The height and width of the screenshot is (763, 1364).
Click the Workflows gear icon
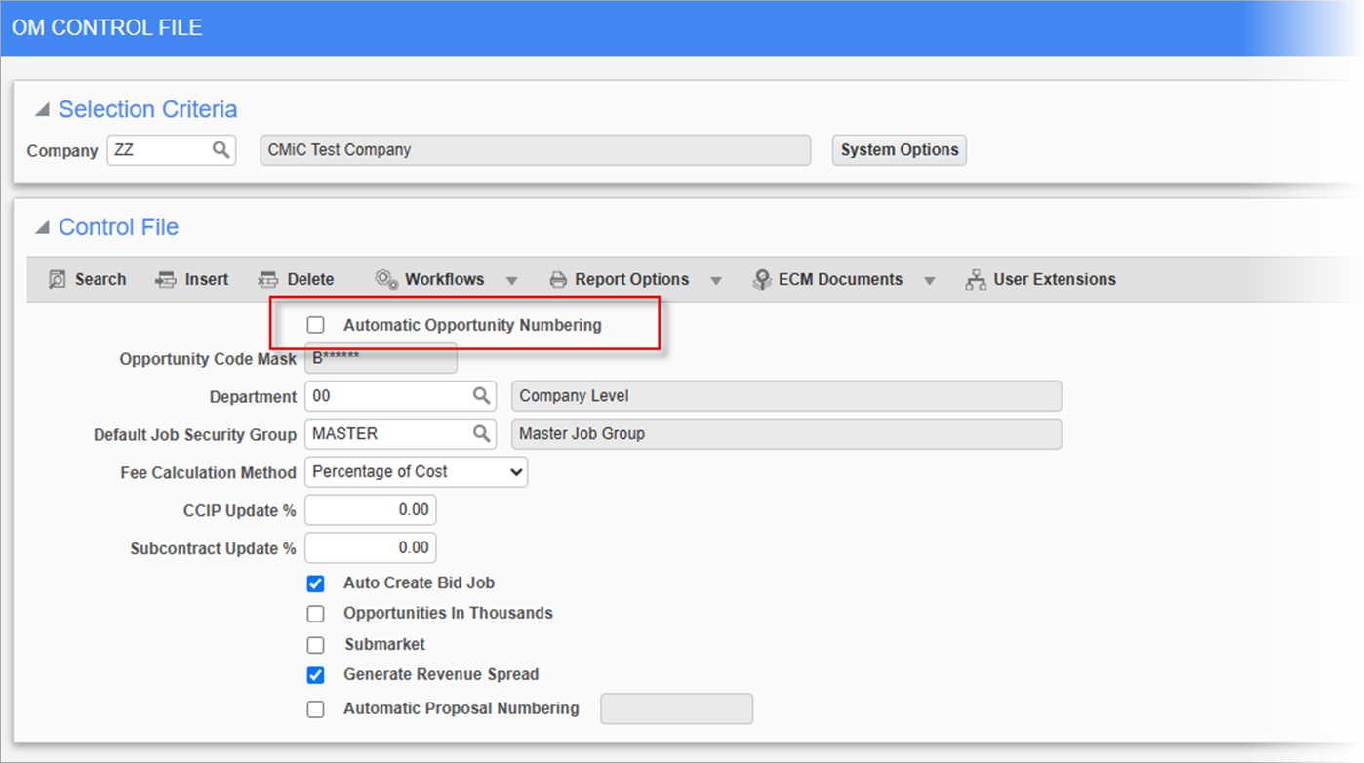386,280
